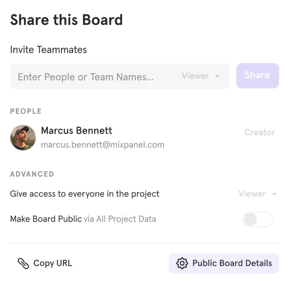
Task: Click the marcus.bennett@mixpanel.com email address
Action: [x=103, y=145]
